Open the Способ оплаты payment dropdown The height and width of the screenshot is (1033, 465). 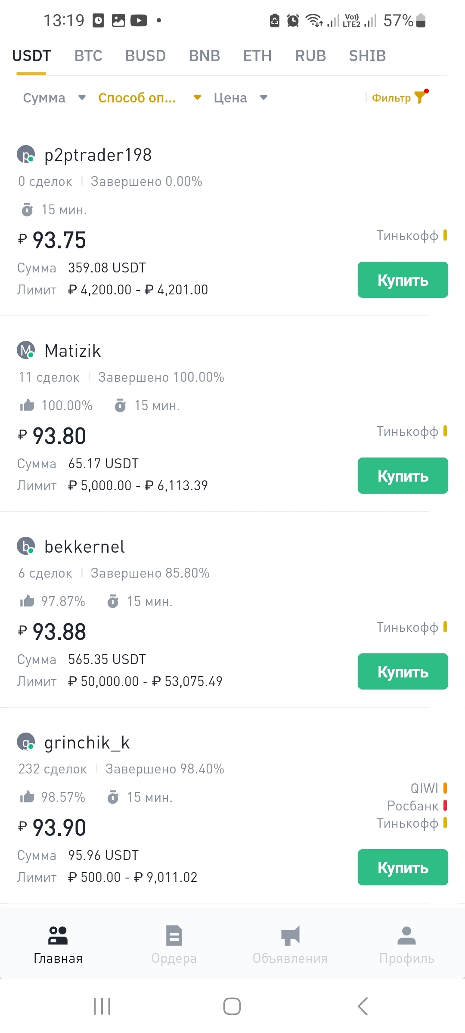pyautogui.click(x=149, y=98)
